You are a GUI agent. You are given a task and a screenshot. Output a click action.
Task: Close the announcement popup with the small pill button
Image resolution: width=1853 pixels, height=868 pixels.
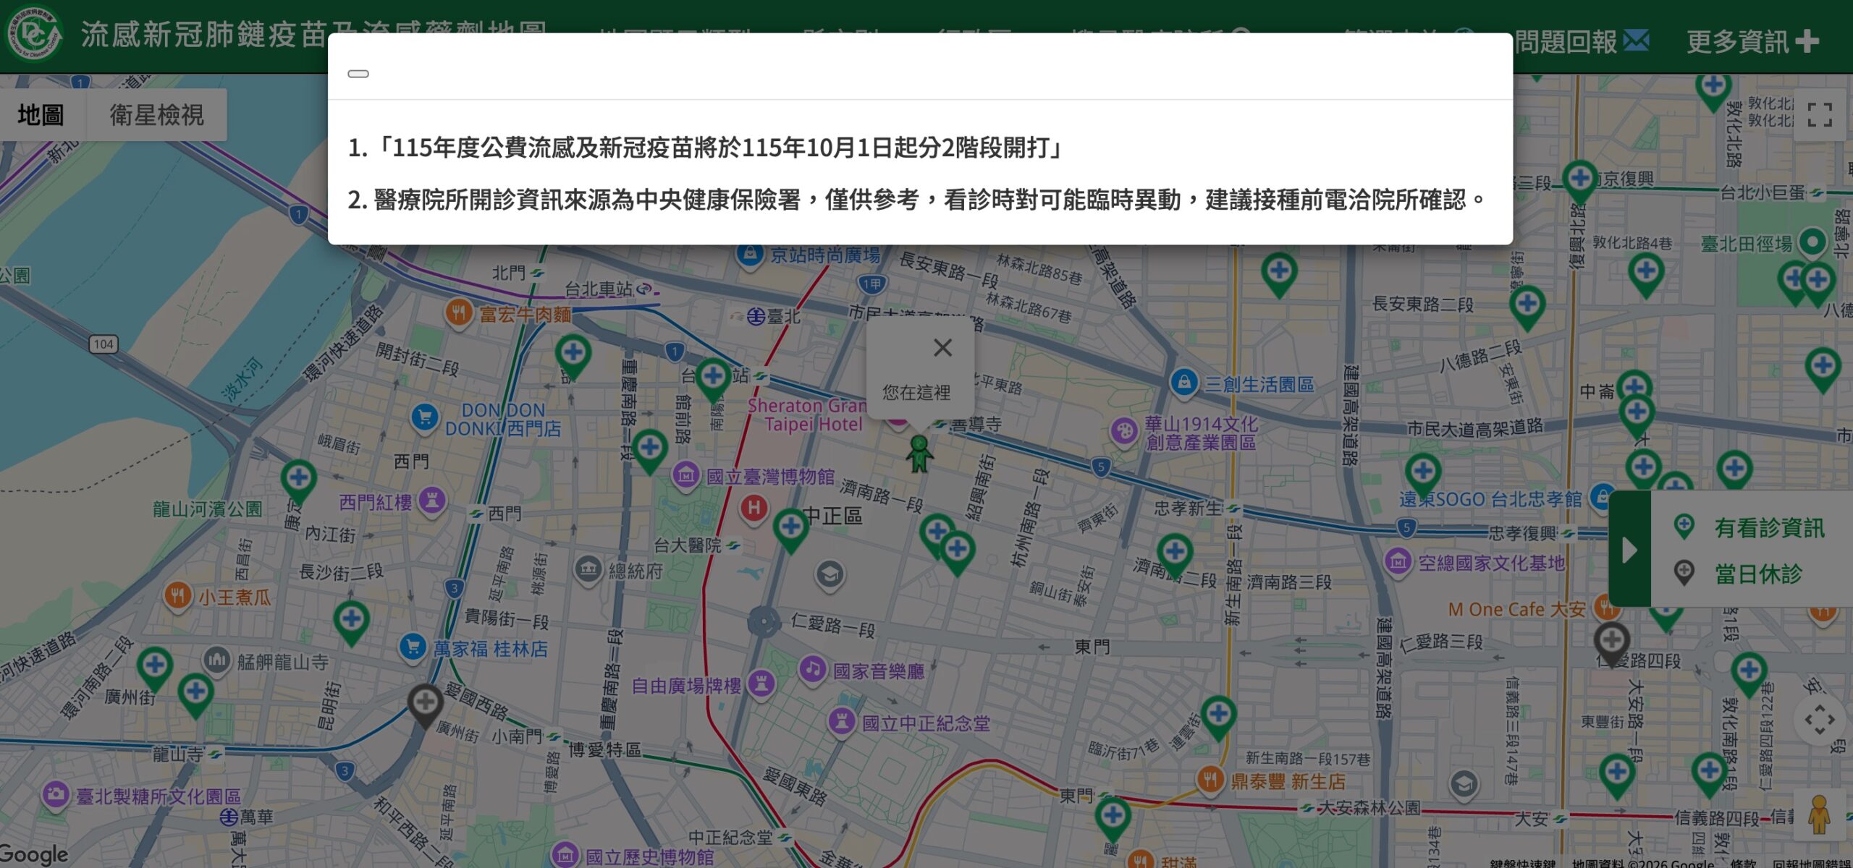click(x=358, y=74)
